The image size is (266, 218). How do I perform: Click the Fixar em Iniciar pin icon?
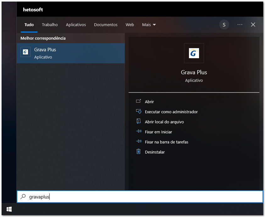click(x=139, y=132)
